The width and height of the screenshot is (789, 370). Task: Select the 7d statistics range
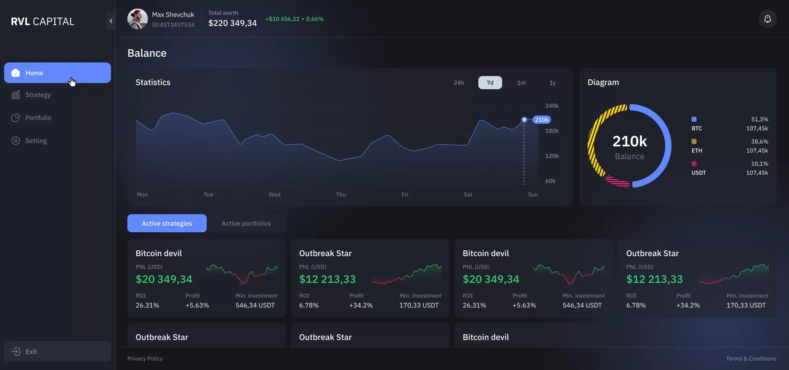tap(490, 83)
